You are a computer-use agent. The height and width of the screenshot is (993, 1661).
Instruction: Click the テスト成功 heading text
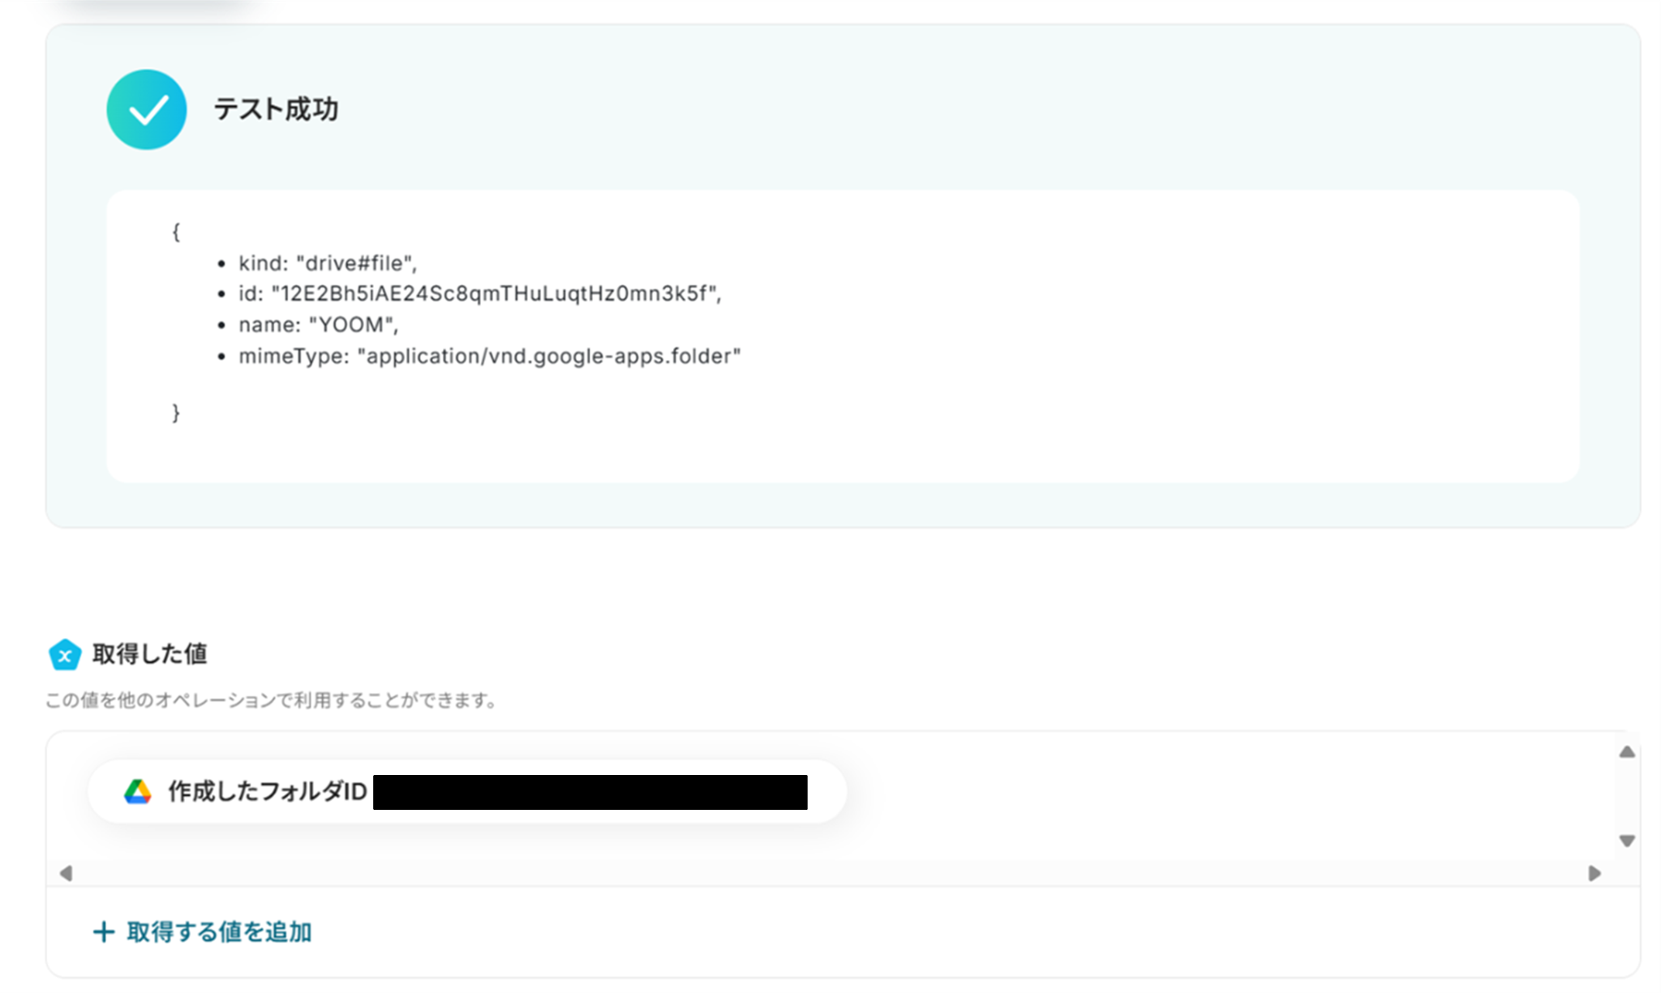(x=276, y=109)
